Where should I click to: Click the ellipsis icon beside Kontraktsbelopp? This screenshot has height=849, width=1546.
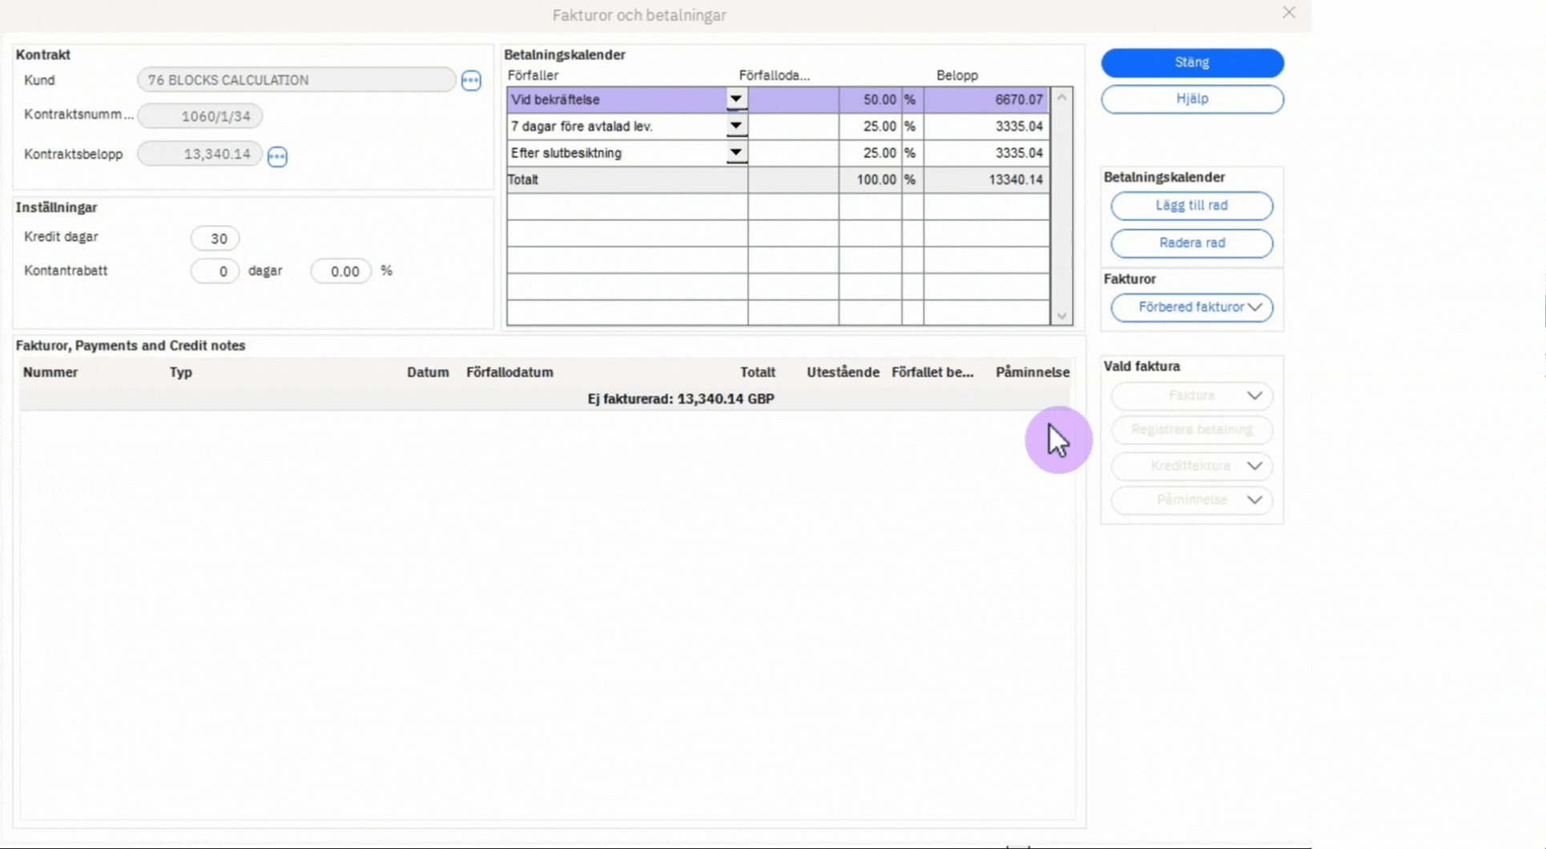tap(277, 156)
